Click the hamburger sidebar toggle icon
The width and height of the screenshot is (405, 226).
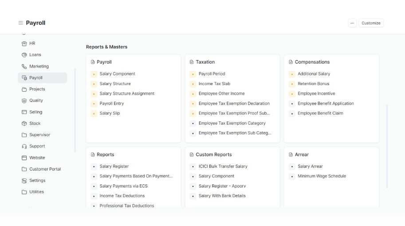[x=20, y=23]
